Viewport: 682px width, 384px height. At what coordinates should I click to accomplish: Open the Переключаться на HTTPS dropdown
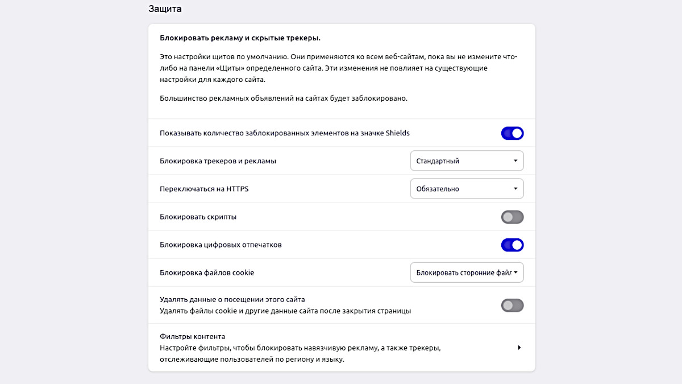(466, 188)
